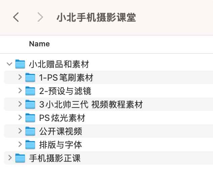213x178 pixels.
Task: Select the 3 小北帅三代 视频教程素材 row name
Action: click(91, 104)
